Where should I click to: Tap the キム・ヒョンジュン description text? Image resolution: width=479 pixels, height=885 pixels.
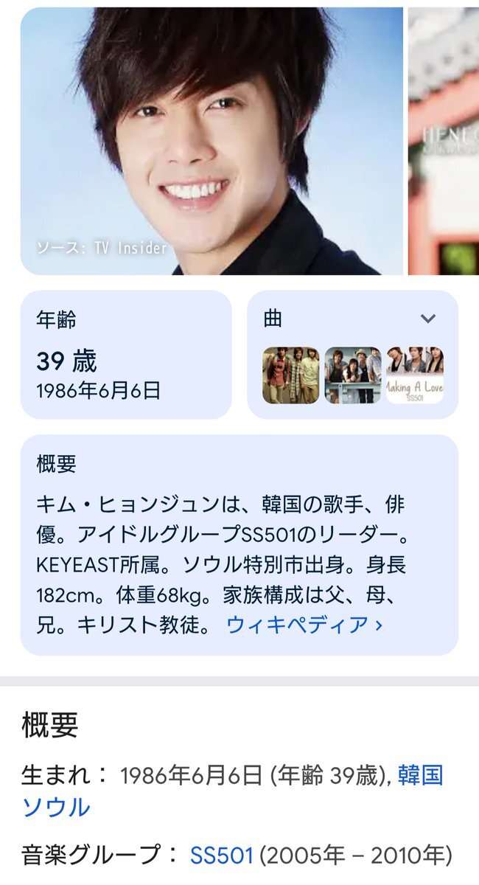(x=127, y=506)
